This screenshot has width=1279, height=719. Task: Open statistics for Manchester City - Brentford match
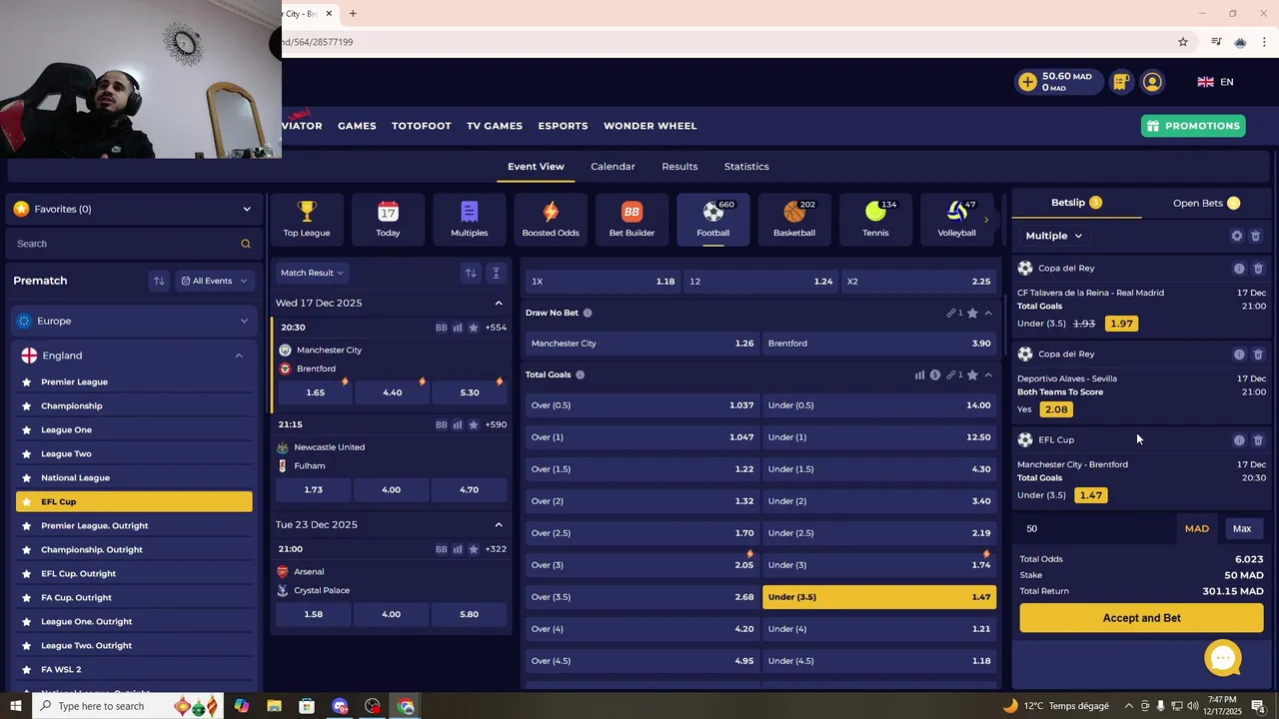tap(458, 328)
